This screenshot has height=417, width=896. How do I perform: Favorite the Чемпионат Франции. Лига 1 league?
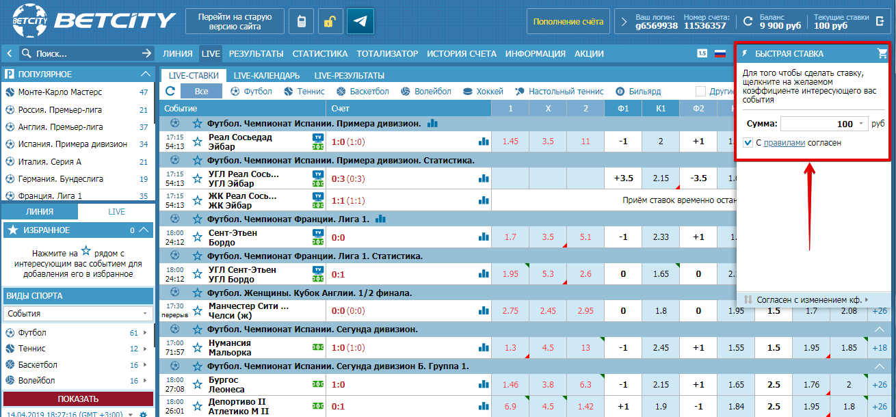click(198, 219)
